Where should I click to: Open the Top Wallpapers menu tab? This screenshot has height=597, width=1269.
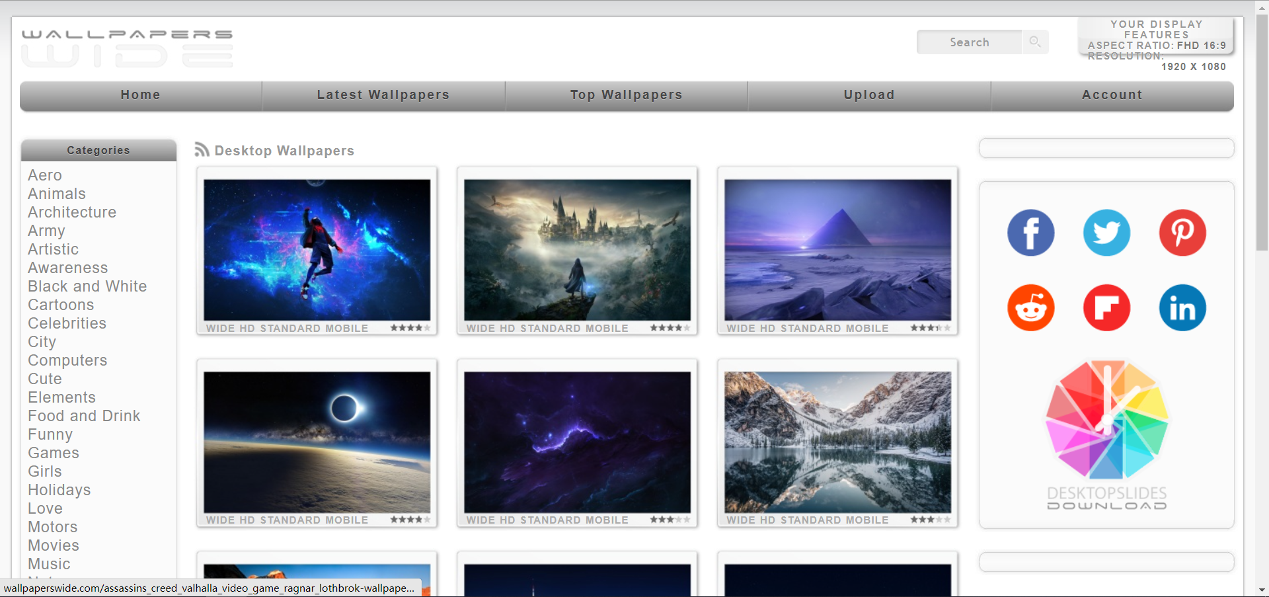[x=627, y=95]
